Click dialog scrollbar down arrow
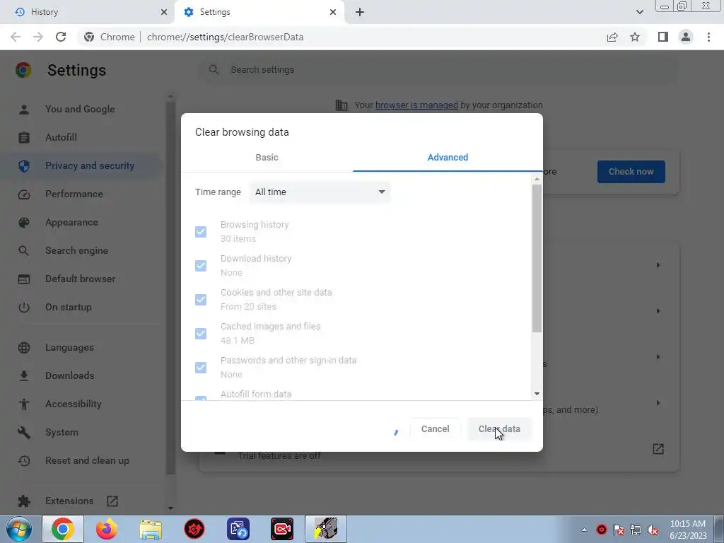724x543 pixels. tap(537, 394)
